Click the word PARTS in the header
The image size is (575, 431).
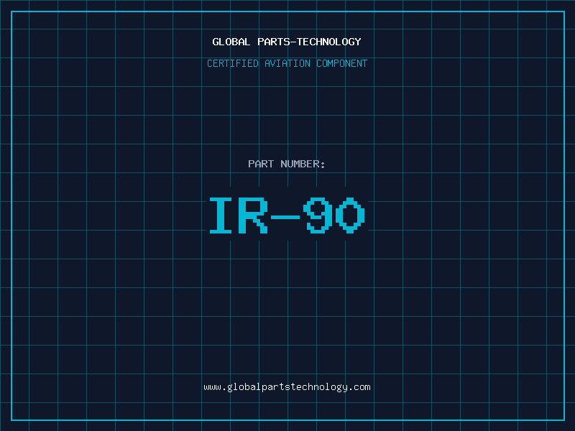tap(275, 42)
